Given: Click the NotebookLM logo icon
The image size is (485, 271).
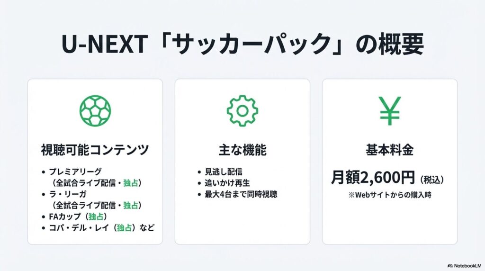Looking at the screenshot, I should tap(449, 266).
